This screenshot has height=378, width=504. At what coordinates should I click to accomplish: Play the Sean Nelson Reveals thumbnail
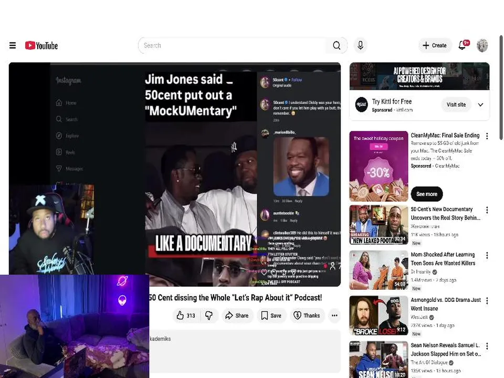[379, 360]
